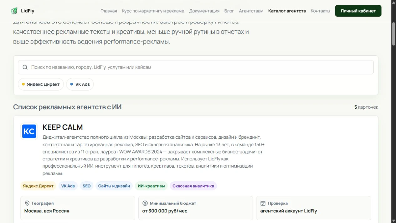Click the scrollbar down arrow
This screenshot has width=396, height=223.
point(393,220)
